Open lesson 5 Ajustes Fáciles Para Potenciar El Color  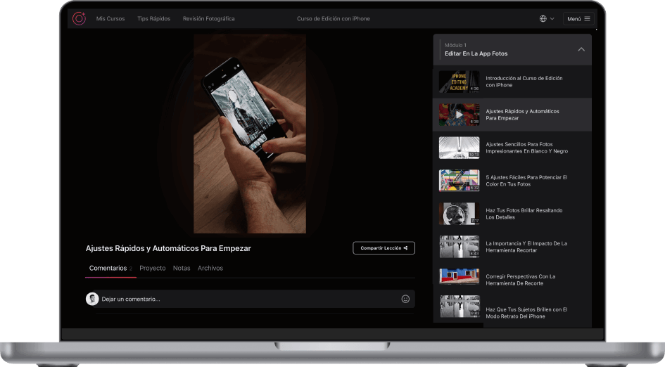(x=512, y=181)
